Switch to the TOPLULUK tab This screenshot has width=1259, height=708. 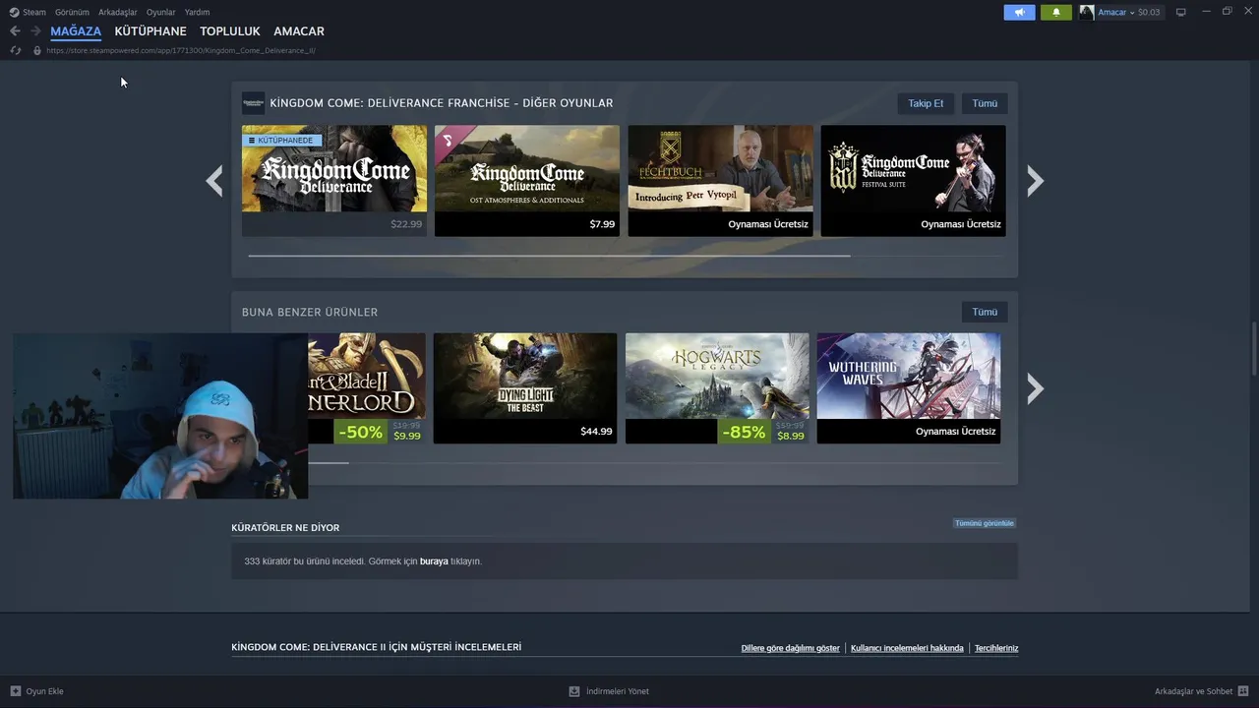click(x=230, y=31)
